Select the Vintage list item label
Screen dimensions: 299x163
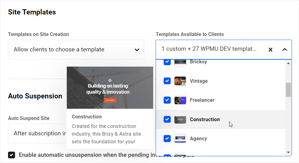click(x=199, y=81)
